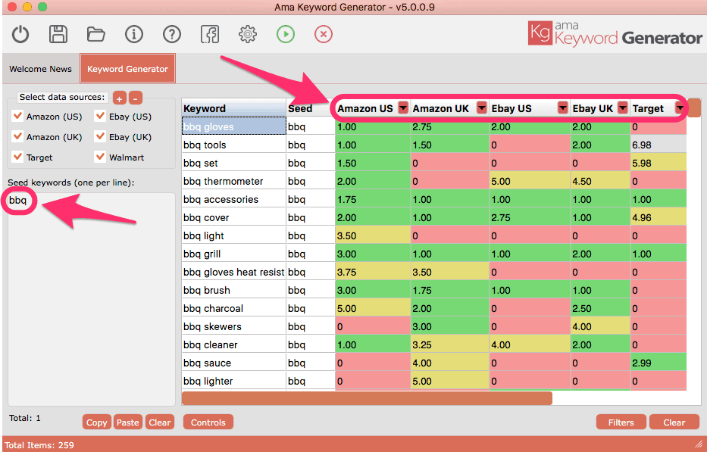Click the Ama Keyword Generator logo
The width and height of the screenshot is (707, 452).
coord(615,34)
